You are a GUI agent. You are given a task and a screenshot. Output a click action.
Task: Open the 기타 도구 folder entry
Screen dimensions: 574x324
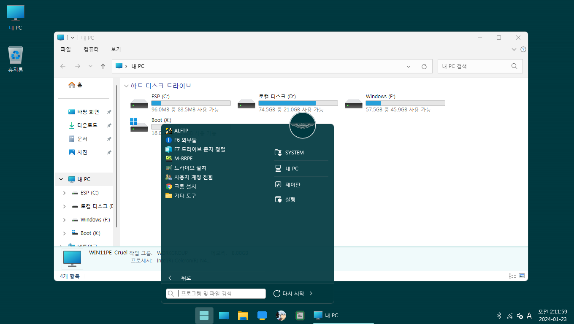point(181,196)
